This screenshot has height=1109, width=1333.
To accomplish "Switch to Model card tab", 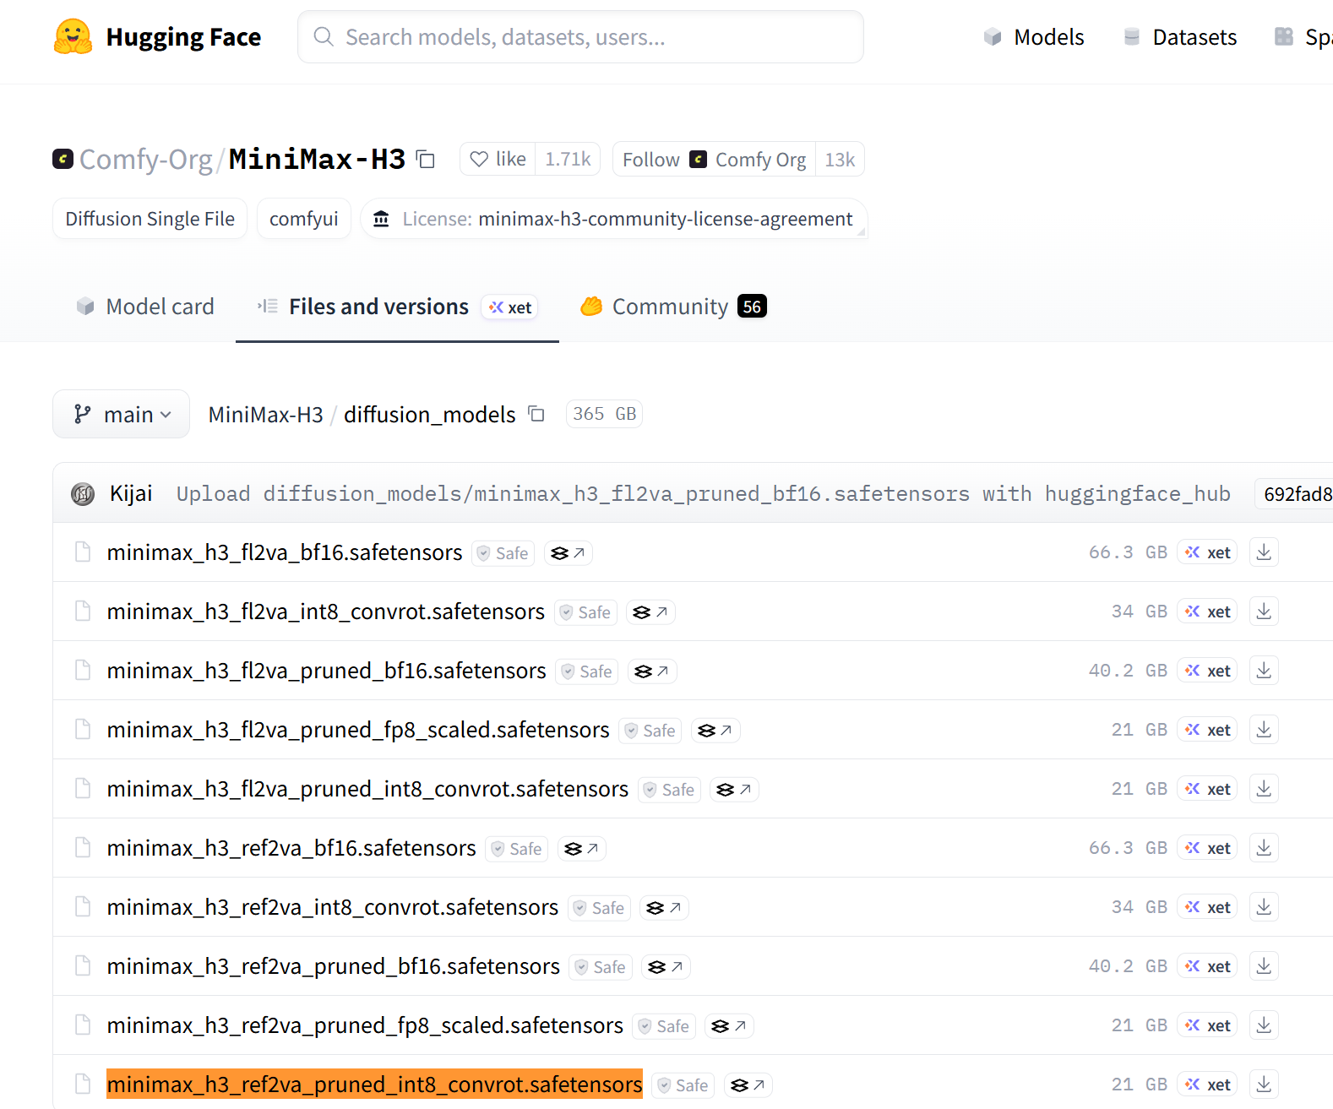I will coord(144,307).
